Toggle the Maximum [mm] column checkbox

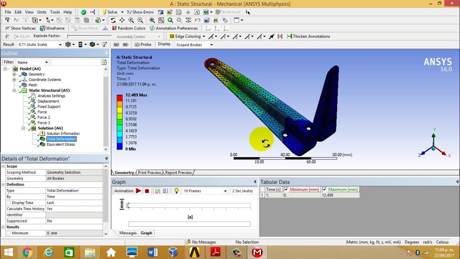pos(325,190)
